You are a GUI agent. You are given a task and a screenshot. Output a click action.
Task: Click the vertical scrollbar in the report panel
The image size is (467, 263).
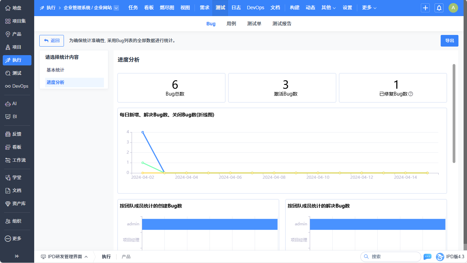[x=454, y=113]
